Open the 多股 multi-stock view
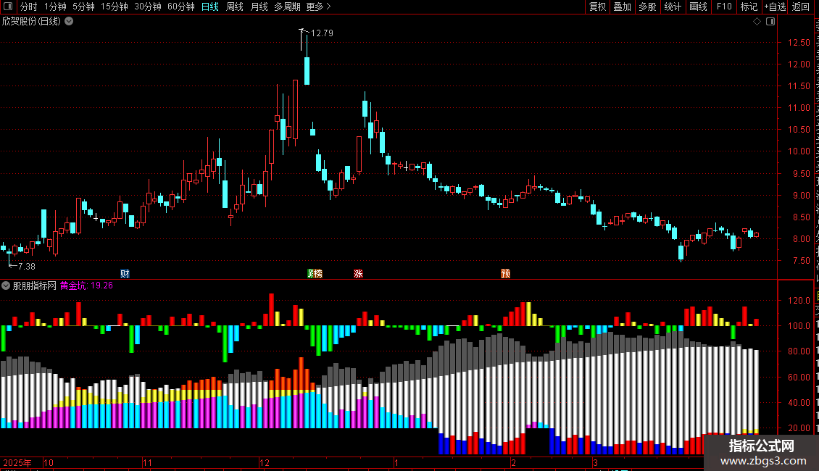 tap(648, 7)
